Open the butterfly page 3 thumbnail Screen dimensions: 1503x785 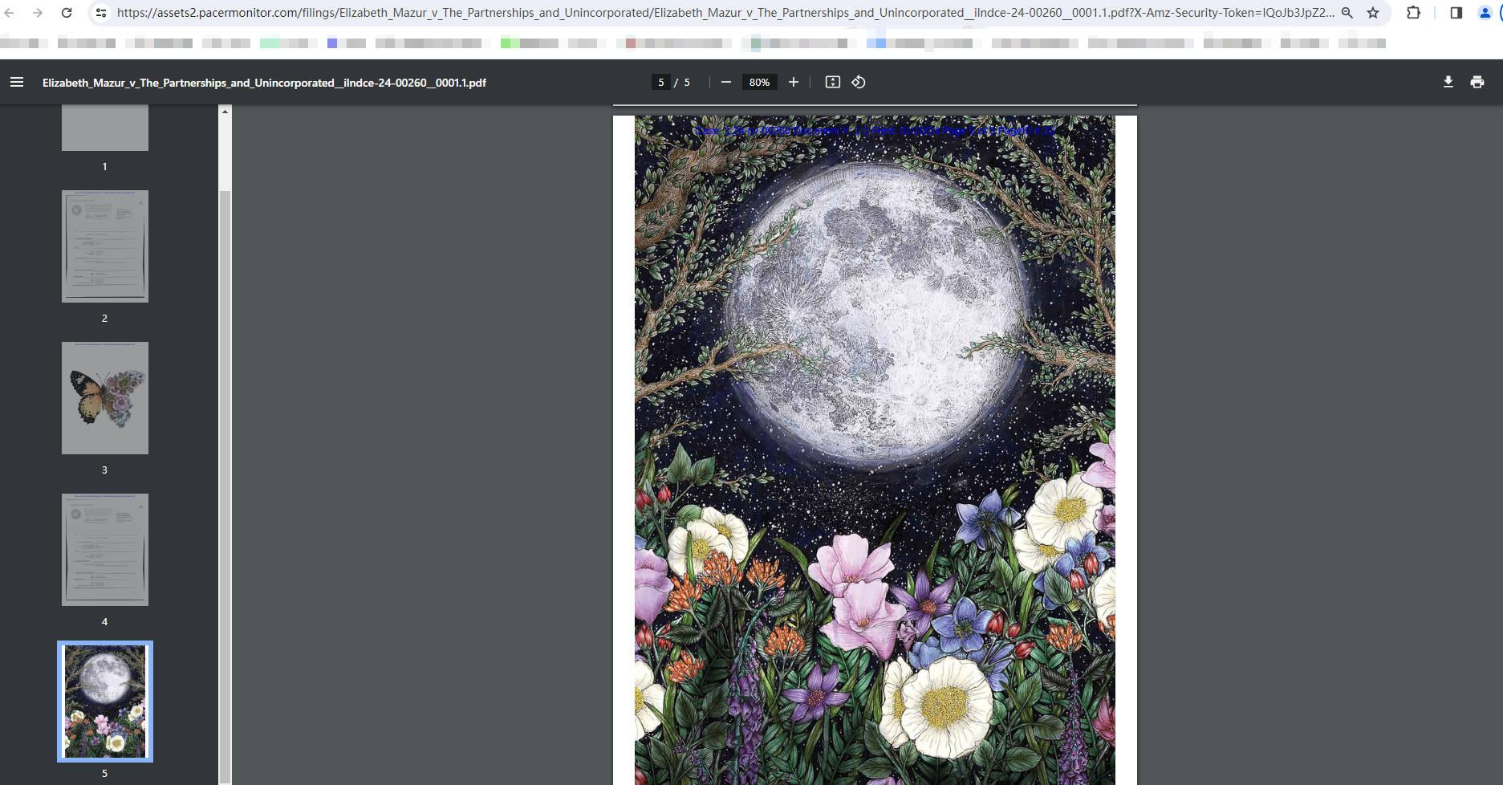click(x=105, y=398)
